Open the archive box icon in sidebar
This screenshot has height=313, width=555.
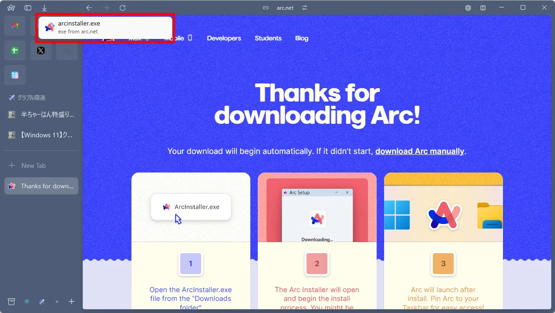click(12, 301)
